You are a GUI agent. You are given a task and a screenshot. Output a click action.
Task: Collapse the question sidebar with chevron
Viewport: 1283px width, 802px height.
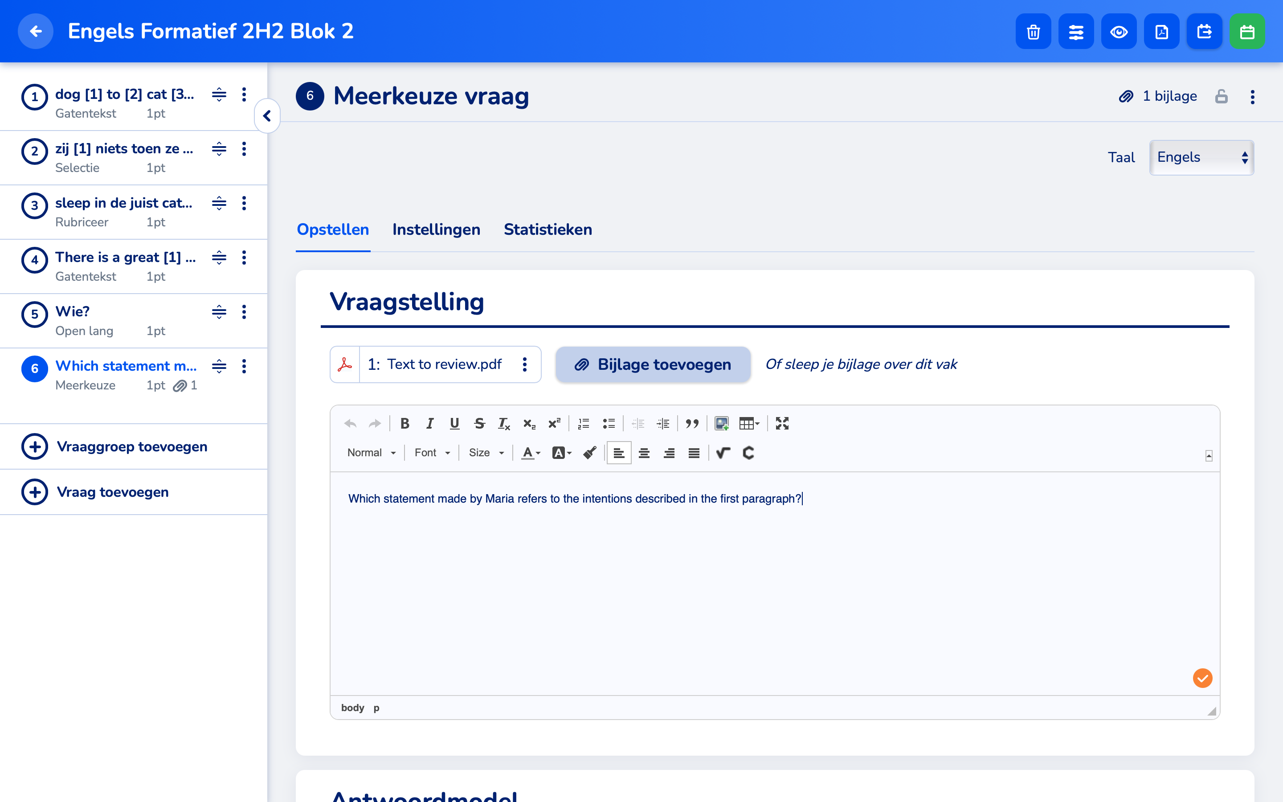[267, 116]
